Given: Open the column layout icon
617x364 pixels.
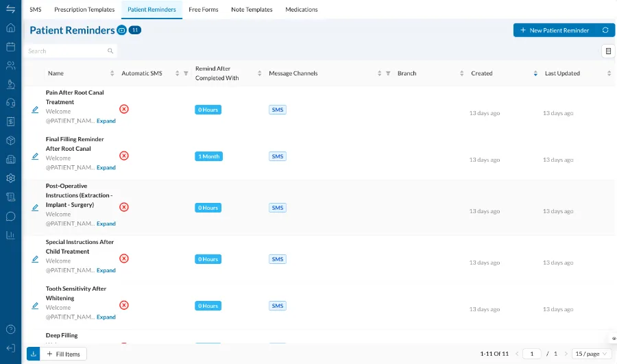Looking at the screenshot, I should point(608,51).
